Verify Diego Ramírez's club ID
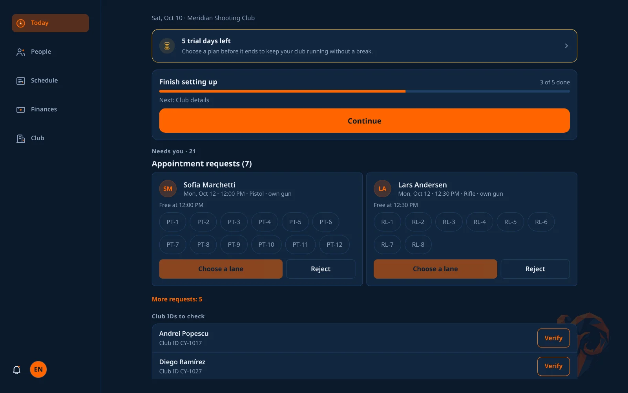628x393 pixels. tap(553, 366)
